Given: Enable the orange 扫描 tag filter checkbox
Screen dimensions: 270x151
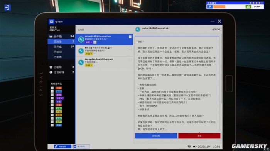Looking at the screenshot, I should (x=52, y=88).
